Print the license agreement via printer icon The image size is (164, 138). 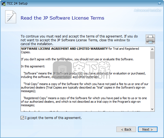(150, 39)
